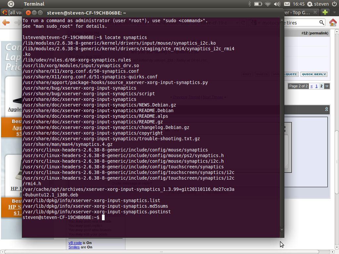
Task: Minimize the Terminal window
Action: tap(34, 13)
